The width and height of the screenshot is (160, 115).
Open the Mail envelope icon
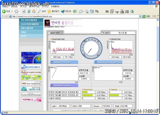pyautogui.click(x=81, y=11)
